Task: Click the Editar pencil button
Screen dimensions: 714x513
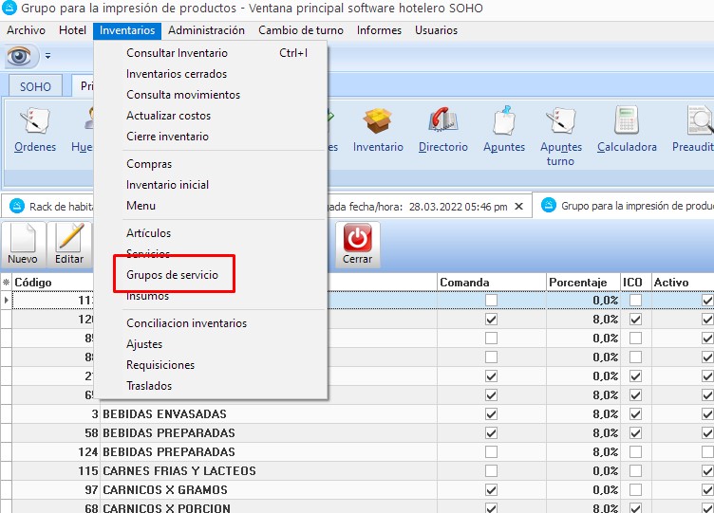Action: pyautogui.click(x=69, y=244)
